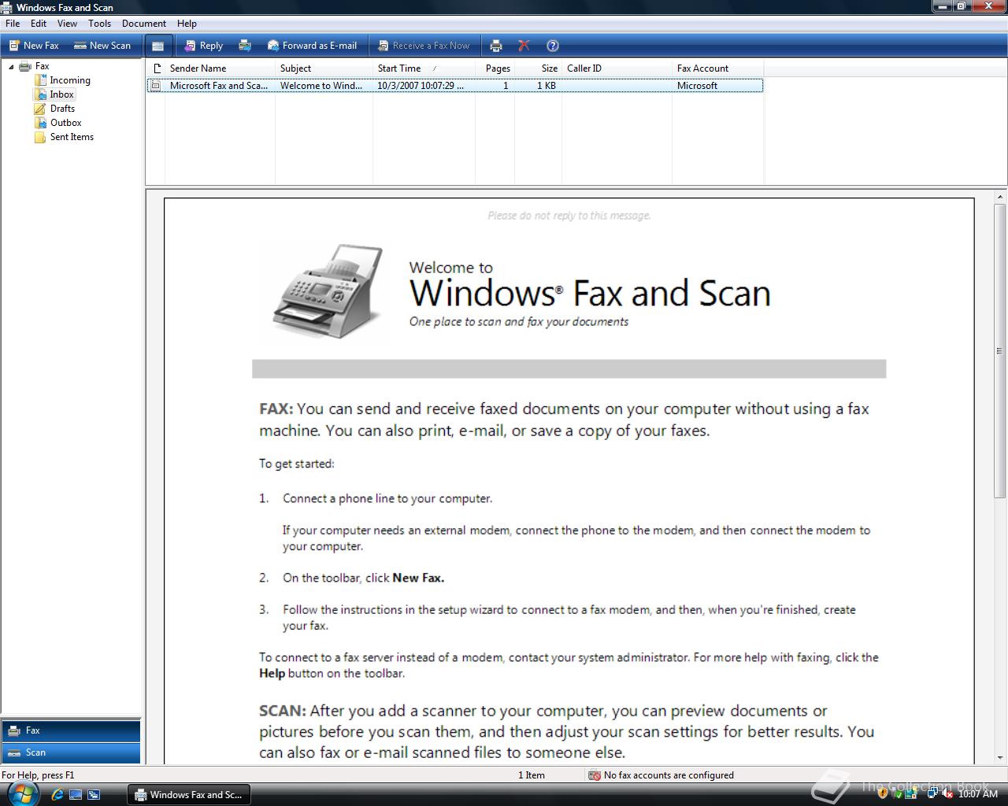This screenshot has width=1008, height=806.
Task: Open the Document menu
Action: 144,24
